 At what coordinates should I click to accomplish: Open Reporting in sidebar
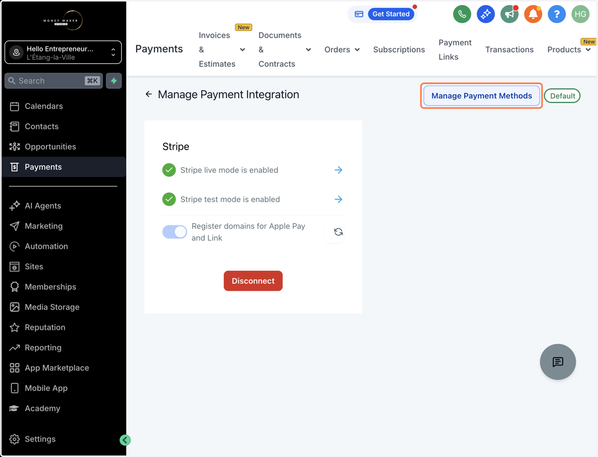coord(63,347)
